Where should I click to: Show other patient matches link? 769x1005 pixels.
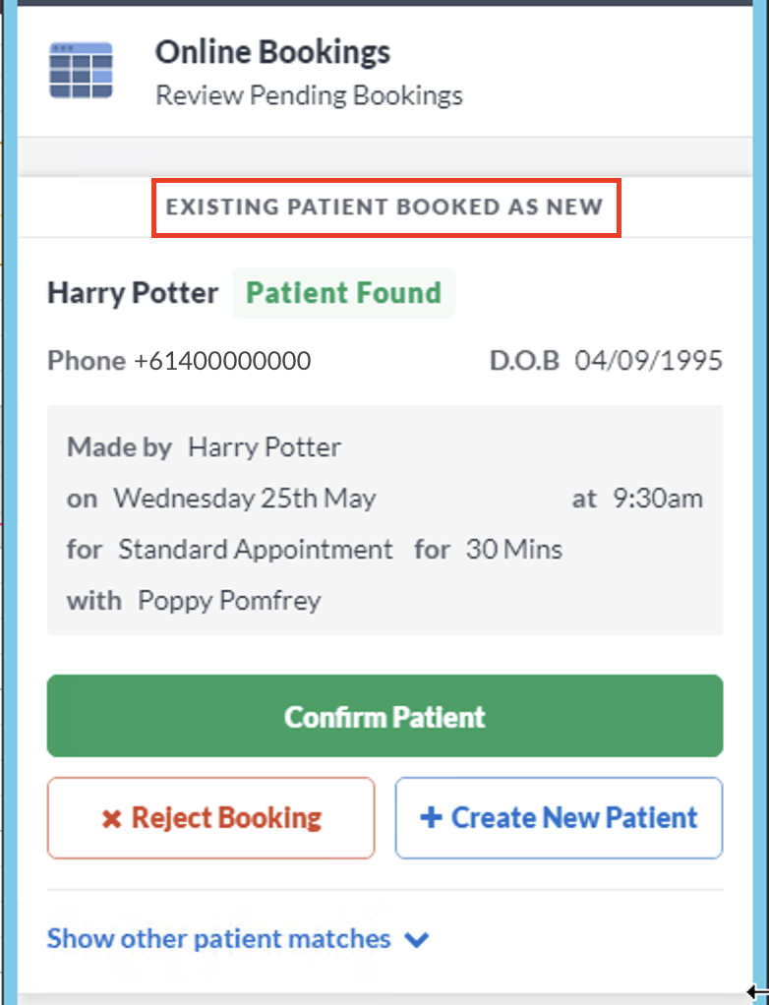pos(219,939)
